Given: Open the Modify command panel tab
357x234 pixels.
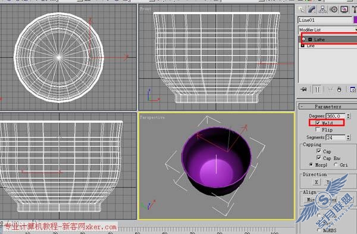Looking at the screenshot, I should (312, 10).
